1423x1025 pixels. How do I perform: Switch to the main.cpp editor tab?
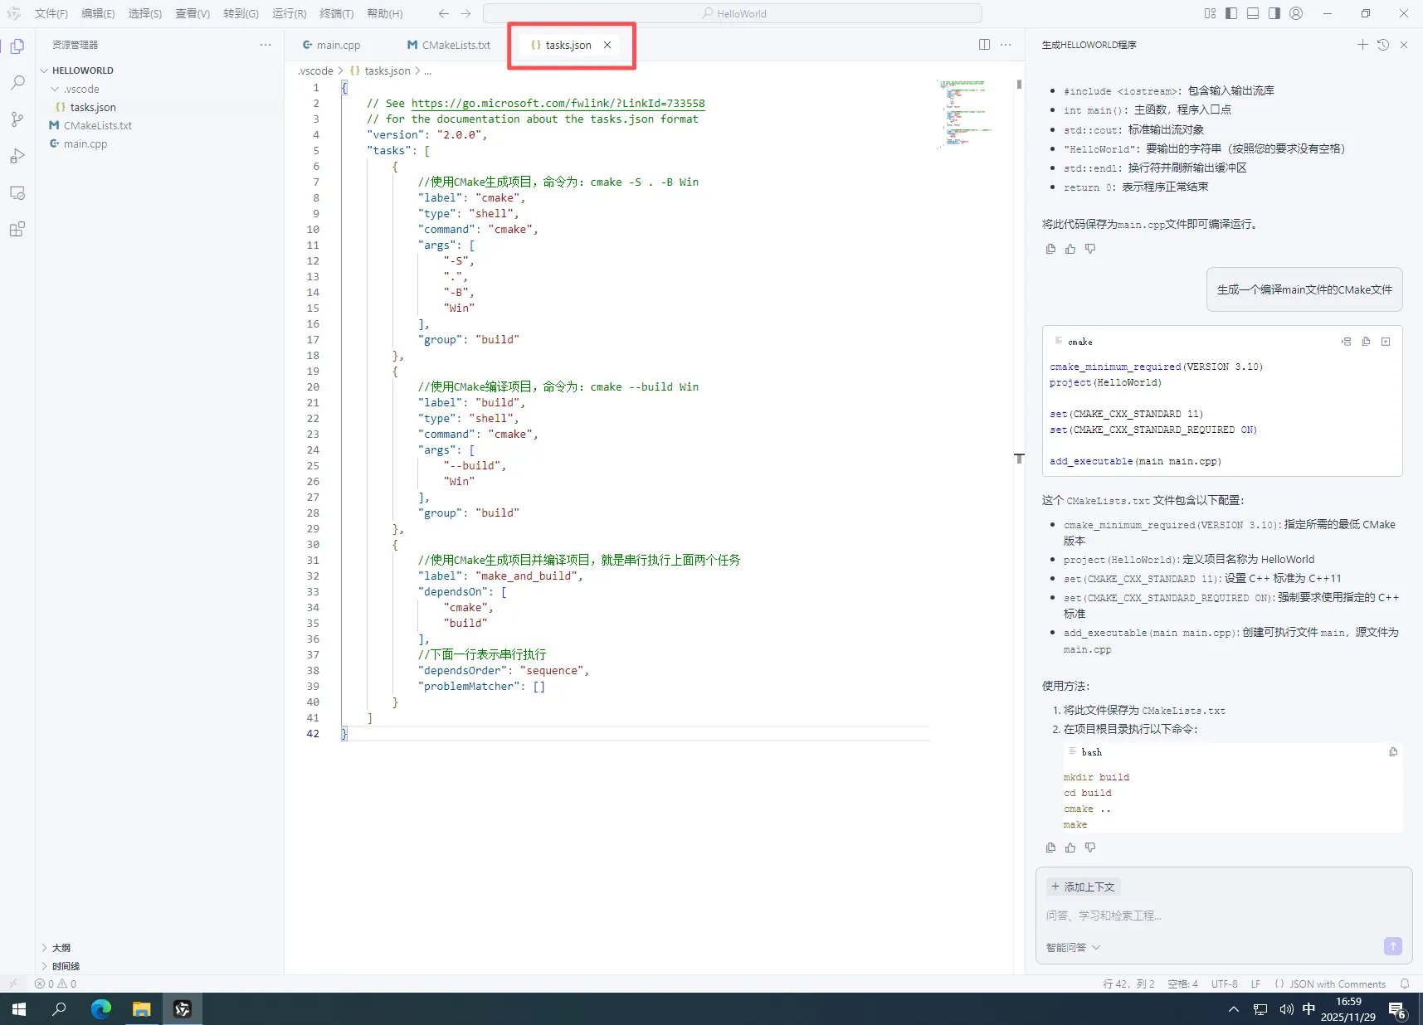coord(332,45)
